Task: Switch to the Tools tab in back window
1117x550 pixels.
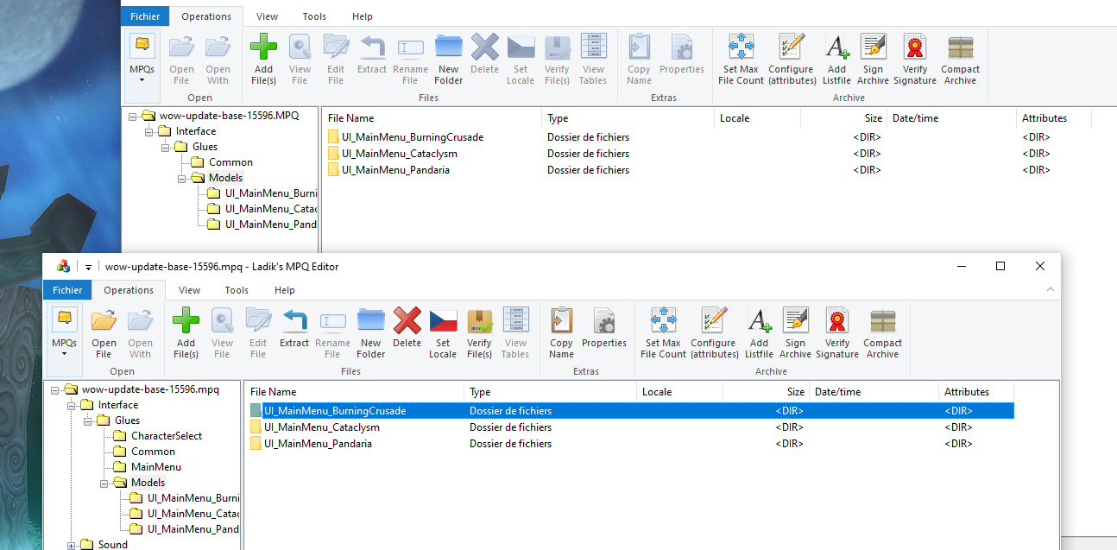Action: tap(314, 16)
